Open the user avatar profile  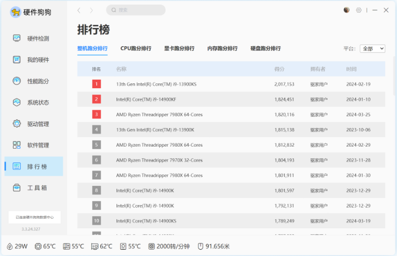(x=346, y=10)
